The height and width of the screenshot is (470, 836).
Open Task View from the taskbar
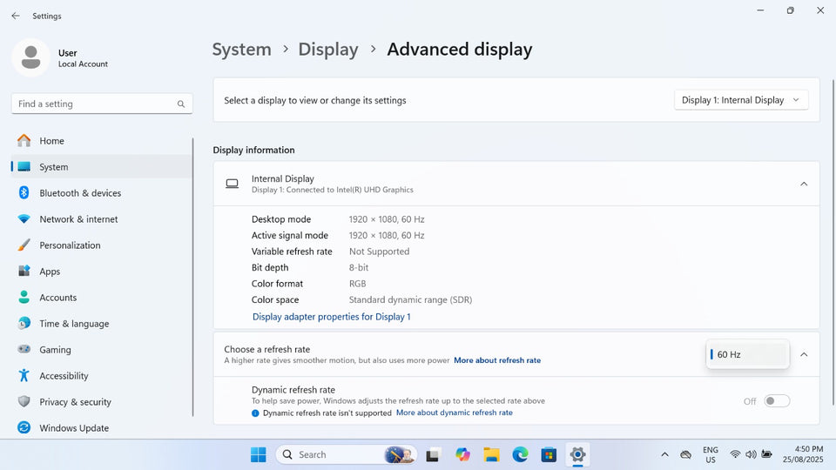click(x=433, y=454)
